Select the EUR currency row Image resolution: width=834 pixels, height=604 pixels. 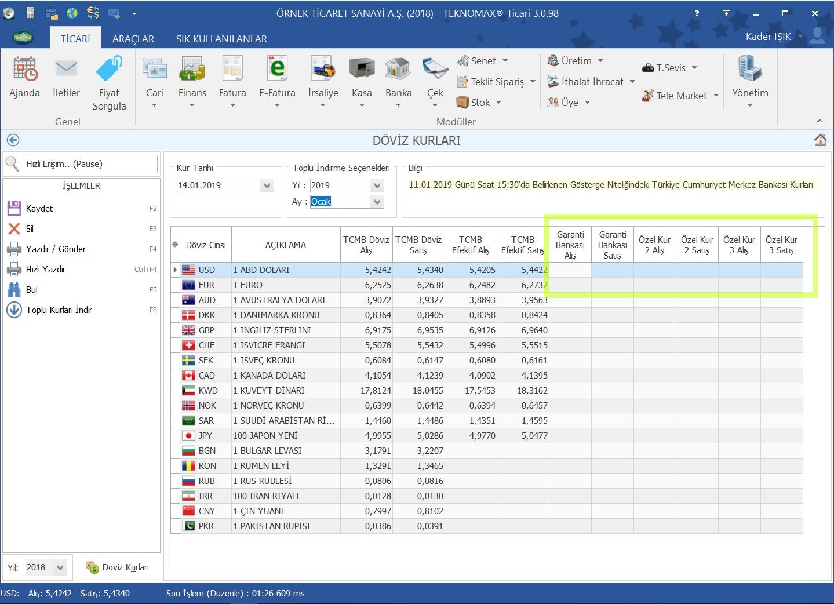[x=206, y=285]
